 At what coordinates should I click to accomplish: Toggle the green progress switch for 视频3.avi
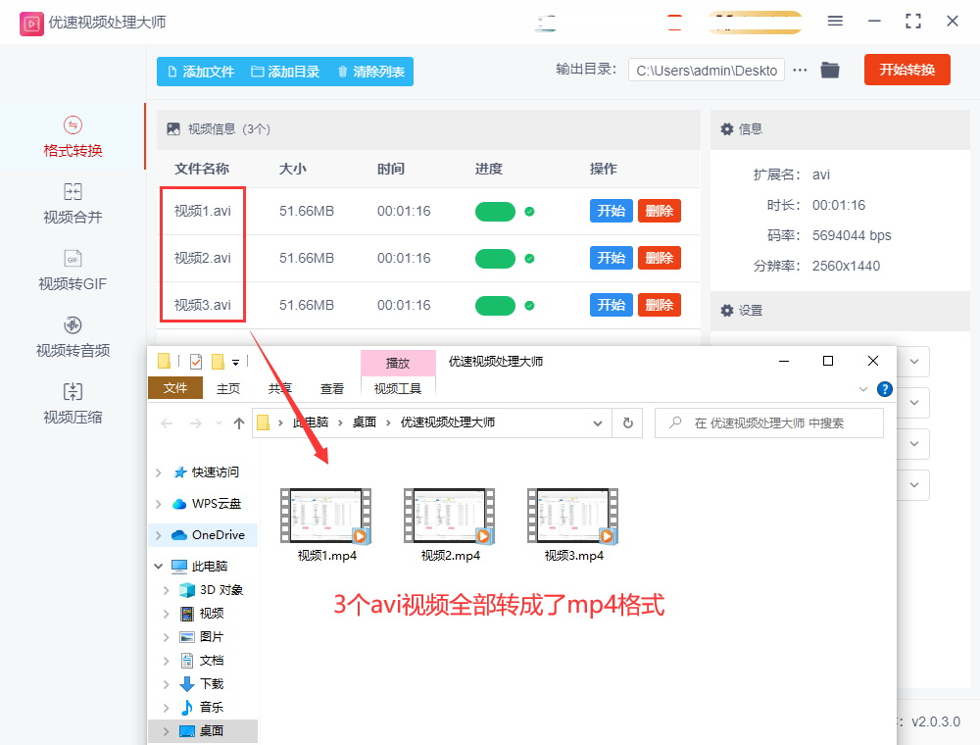click(x=496, y=305)
